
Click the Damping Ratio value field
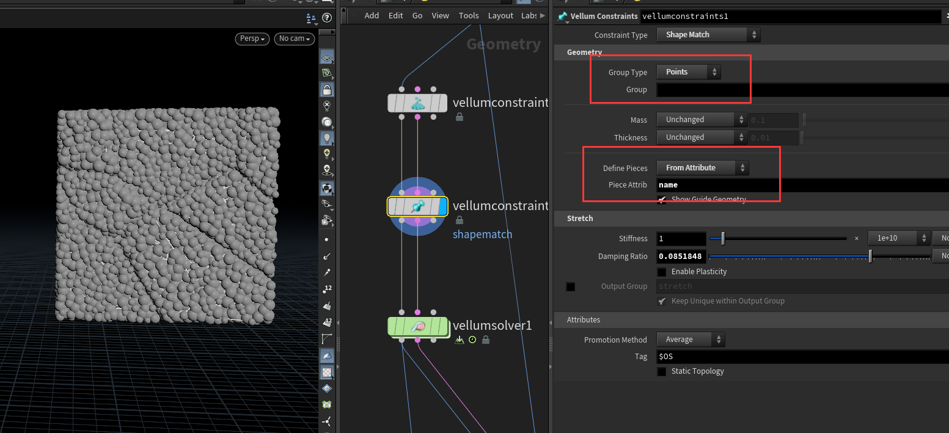coord(681,257)
